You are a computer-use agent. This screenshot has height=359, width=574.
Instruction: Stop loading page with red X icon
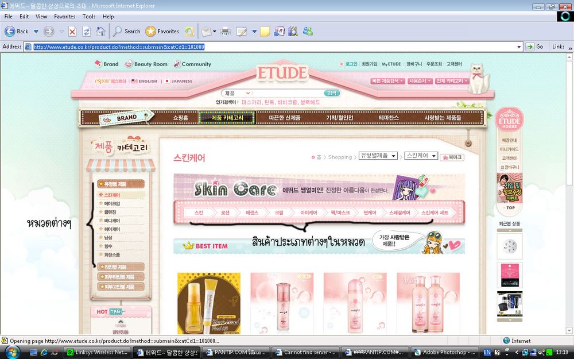(72, 32)
